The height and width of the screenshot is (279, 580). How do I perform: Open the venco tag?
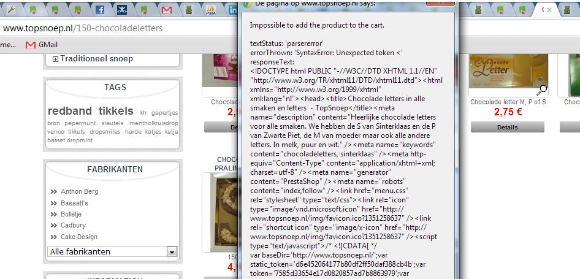click(x=55, y=131)
